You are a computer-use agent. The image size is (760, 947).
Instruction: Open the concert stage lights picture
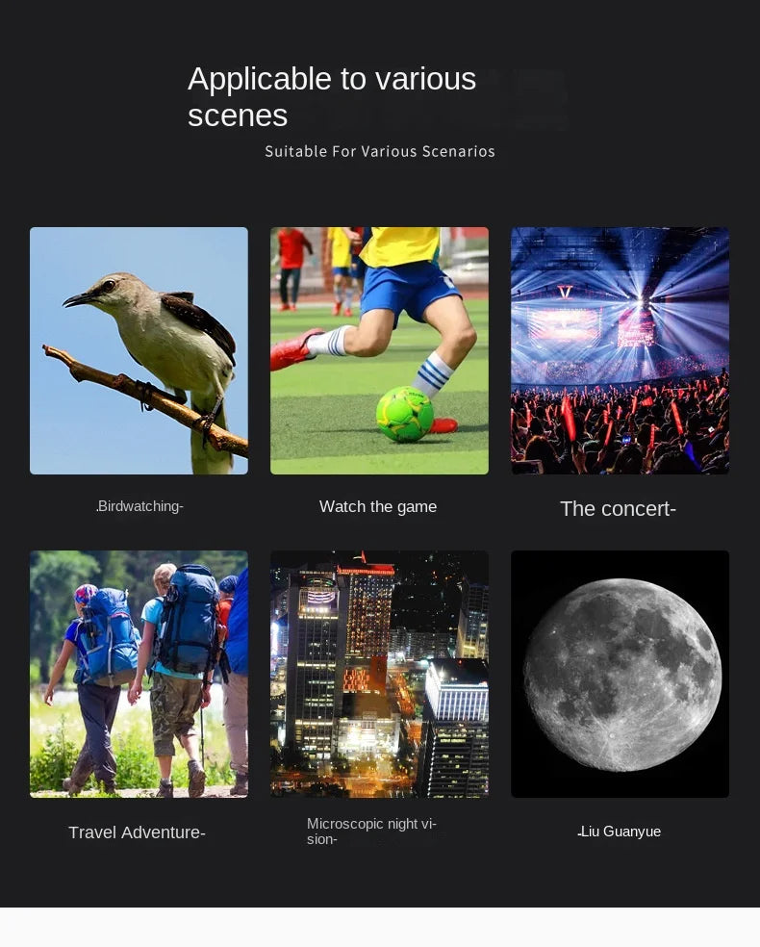click(620, 350)
